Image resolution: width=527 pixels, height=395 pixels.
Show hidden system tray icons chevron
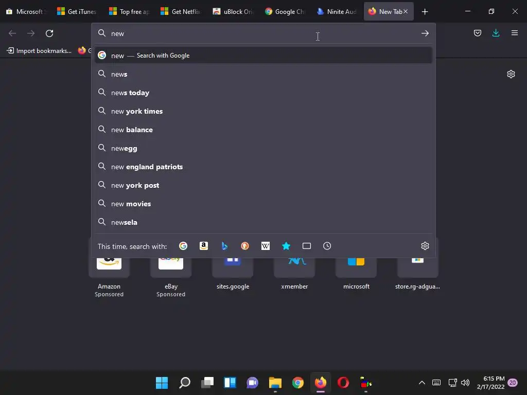click(x=422, y=383)
